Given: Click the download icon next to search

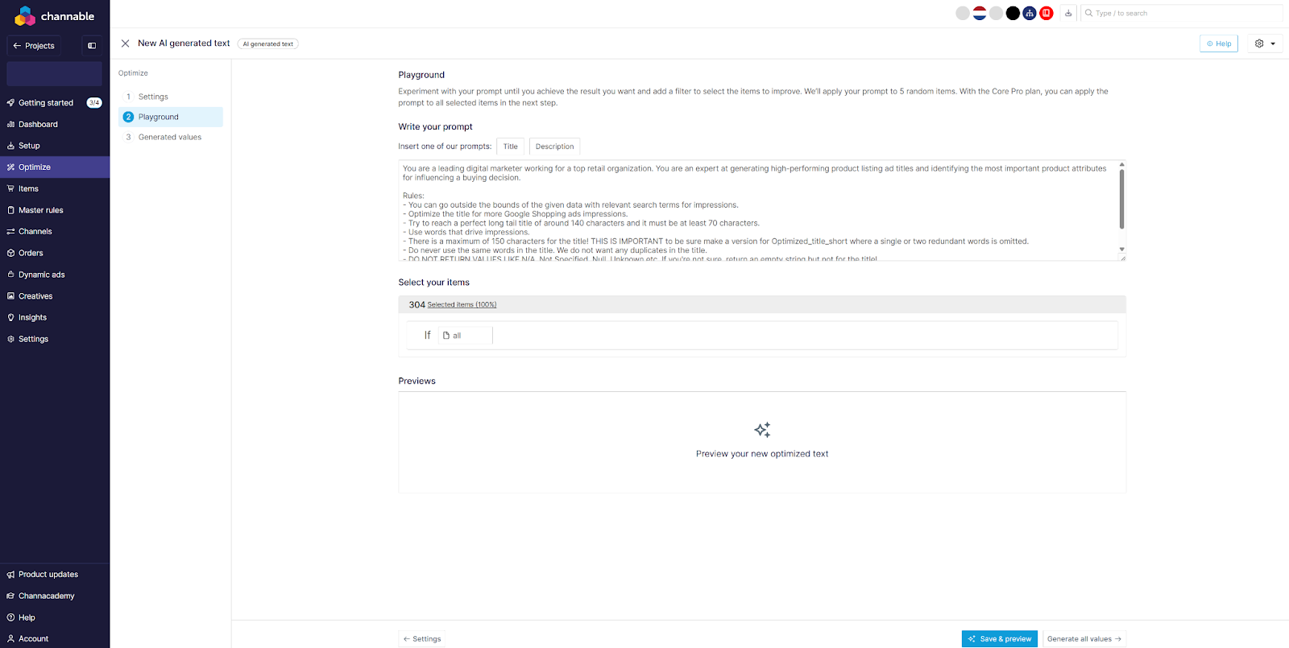Looking at the screenshot, I should coord(1068,13).
